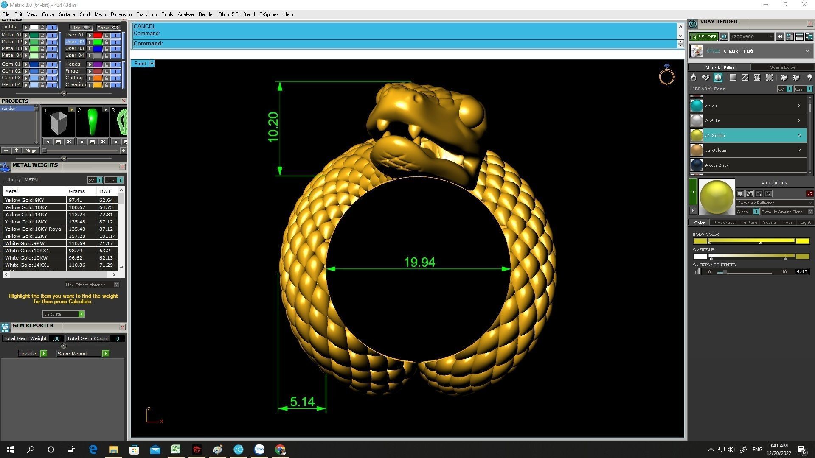This screenshot has height=458, width=815.
Task: Open the Analyze menu
Action: (185, 14)
